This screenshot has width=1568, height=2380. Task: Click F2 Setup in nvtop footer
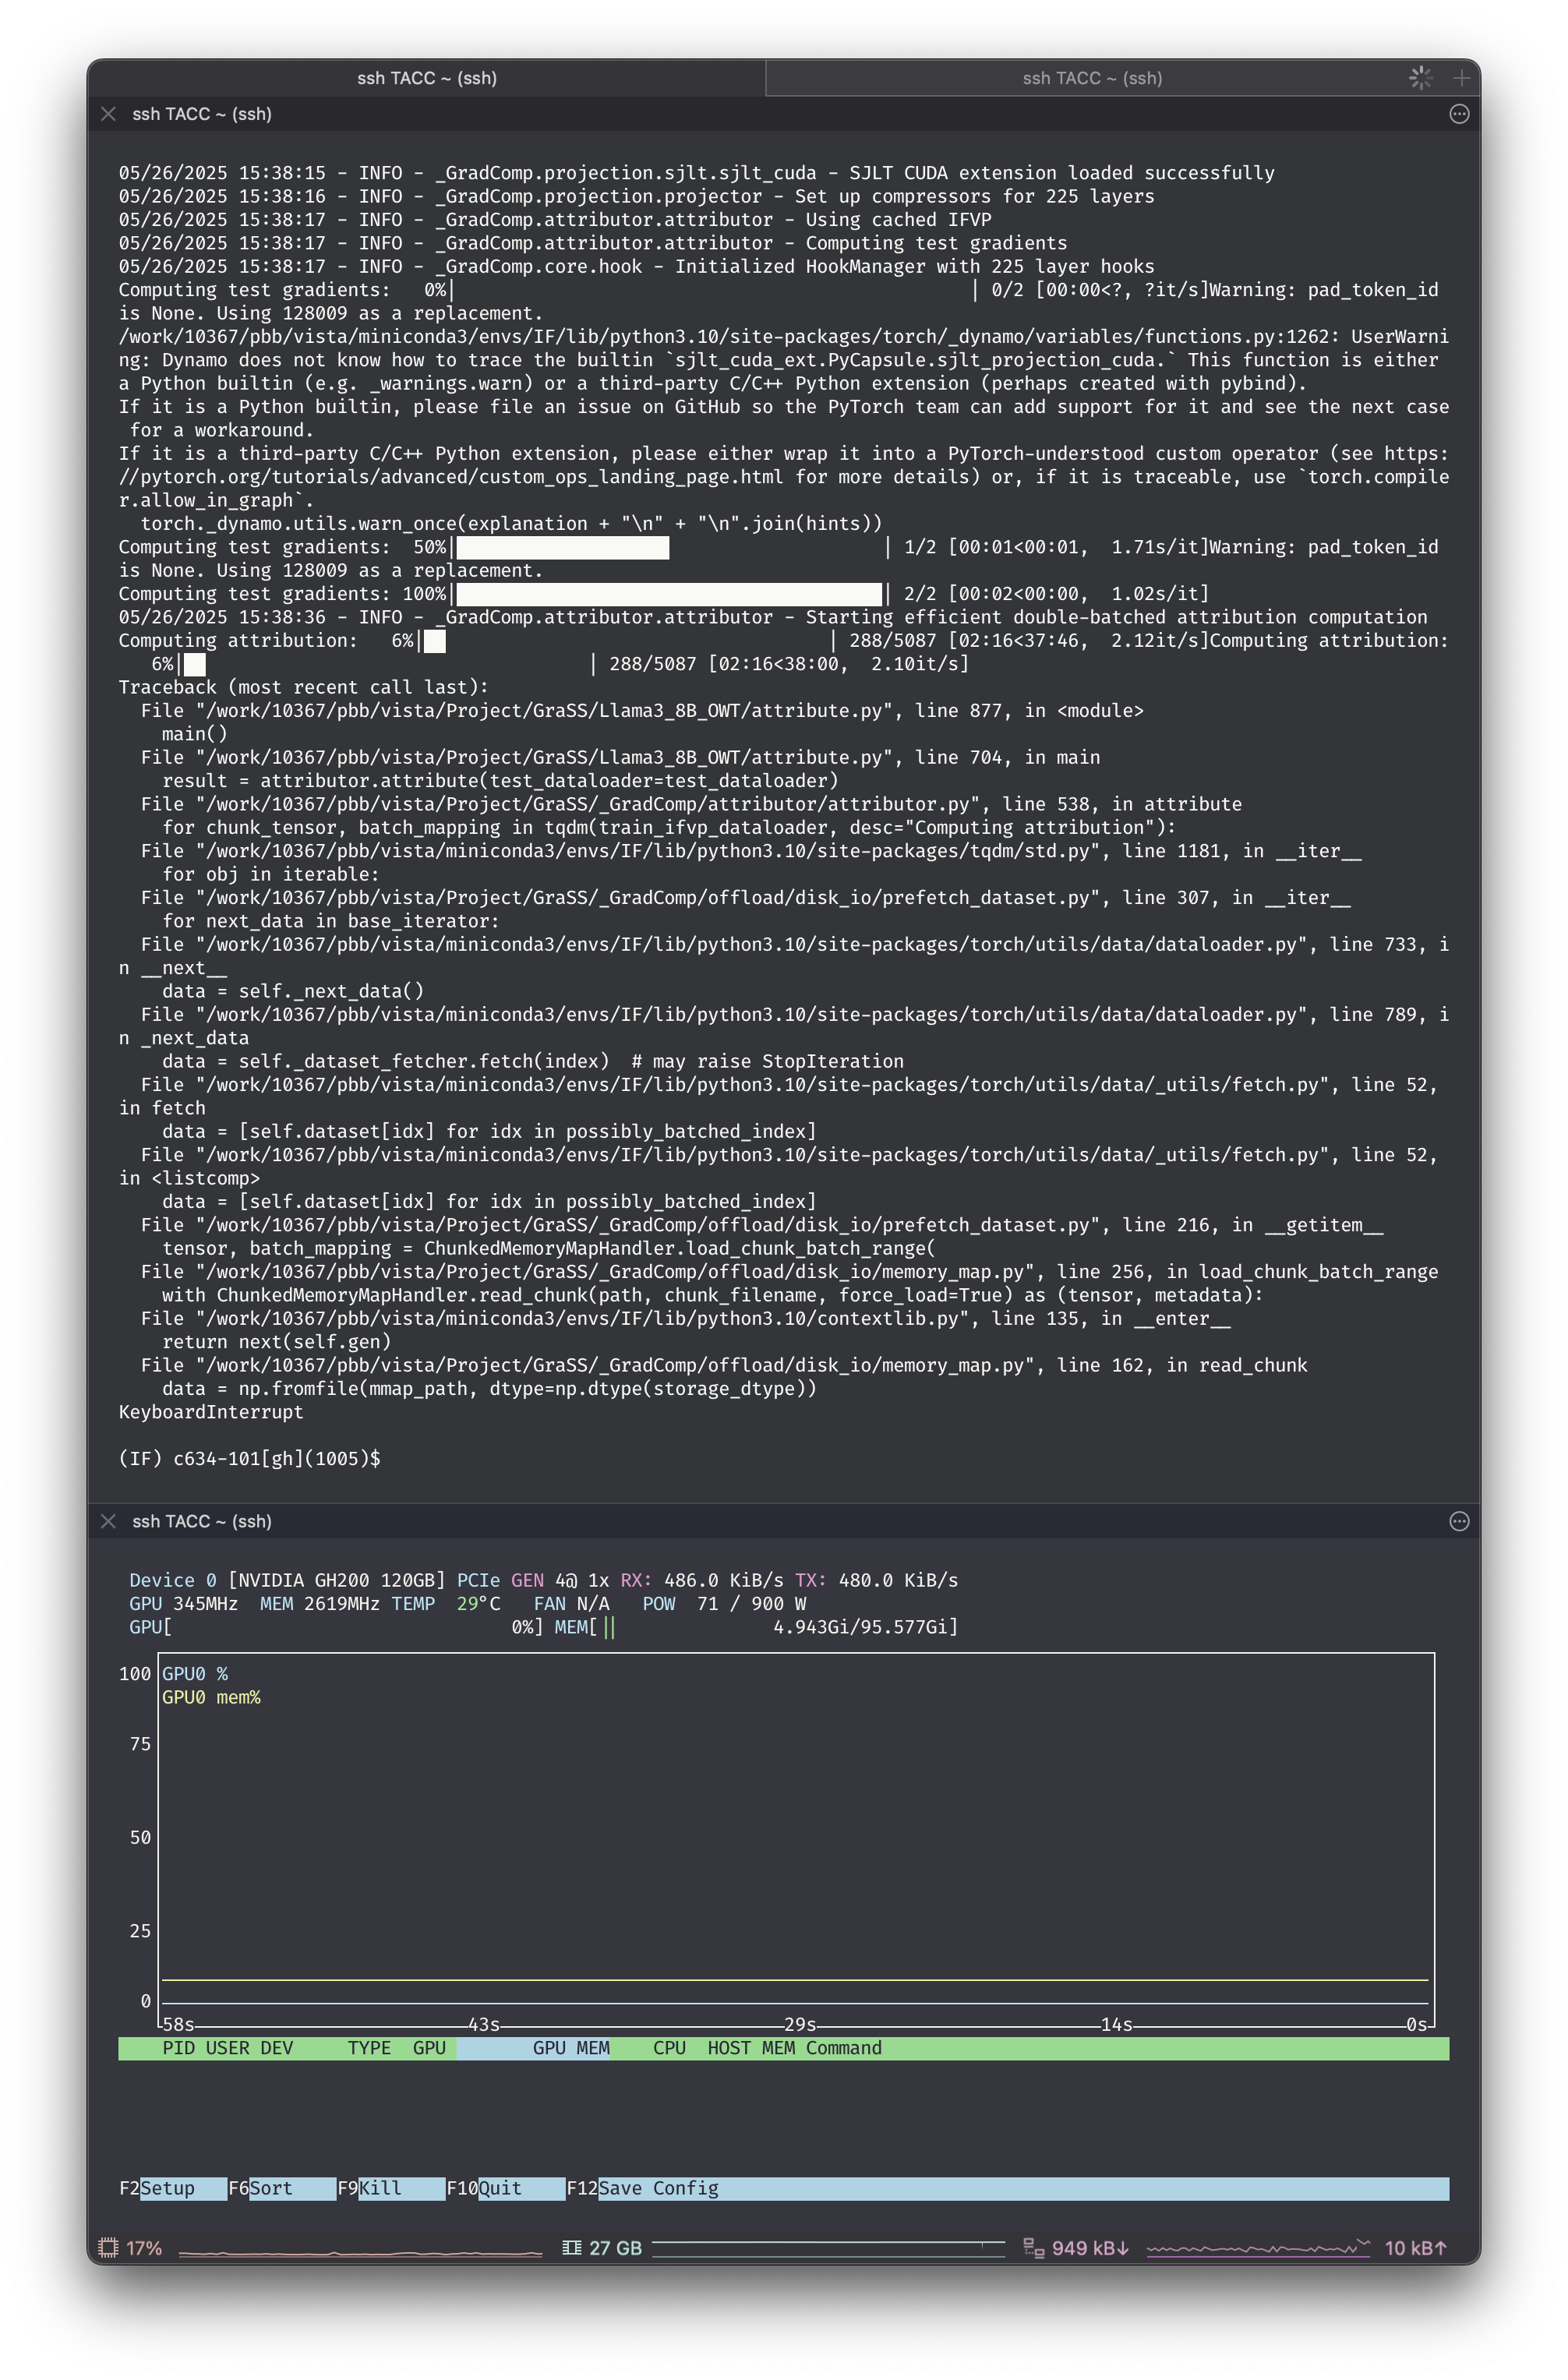172,2188
